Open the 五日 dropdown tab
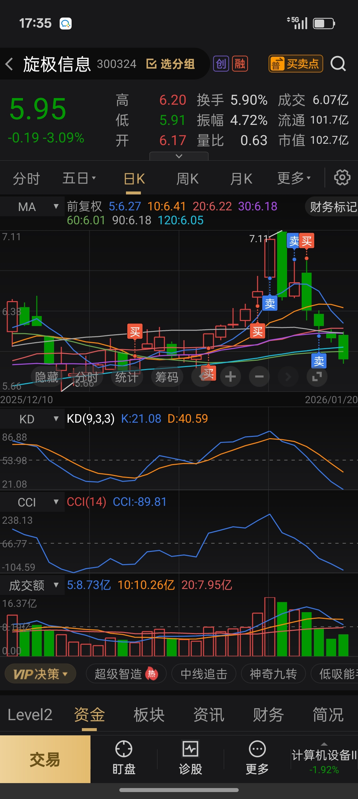 click(79, 179)
